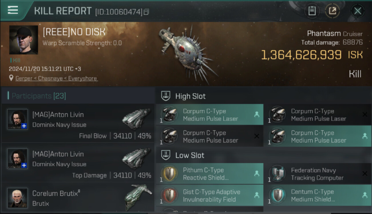Click the clipboard notes icon

point(312,11)
